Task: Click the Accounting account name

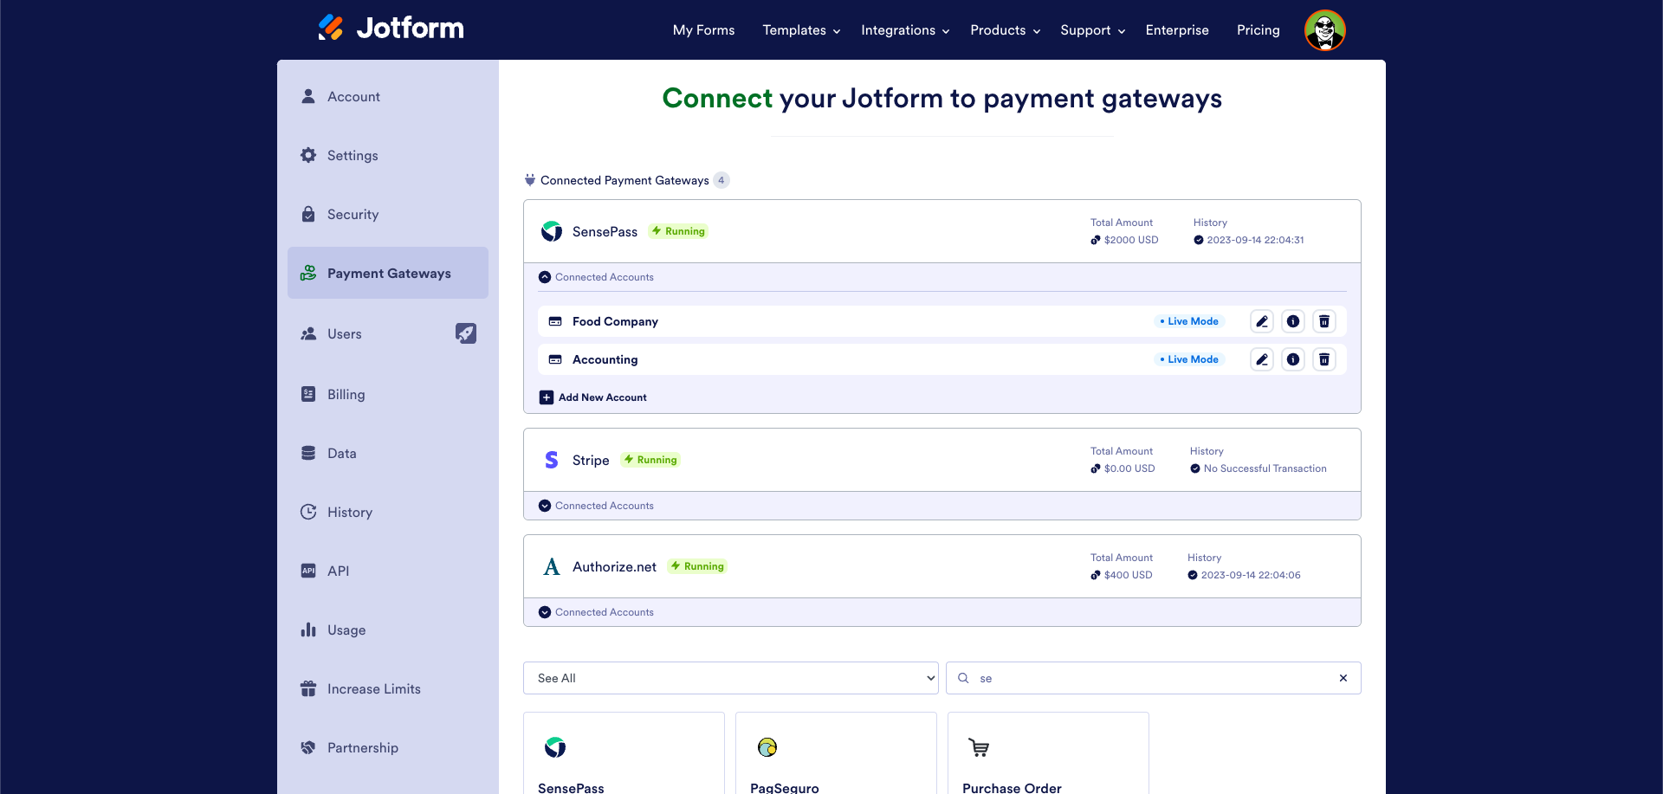Action: 605,359
